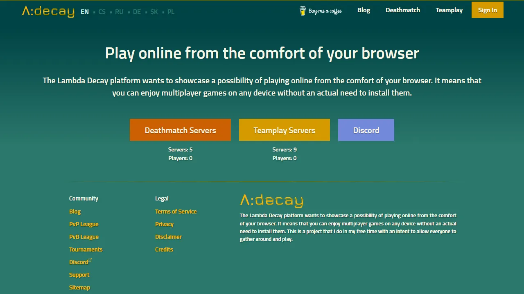View the PvP League page
The image size is (524, 294).
pos(84,224)
